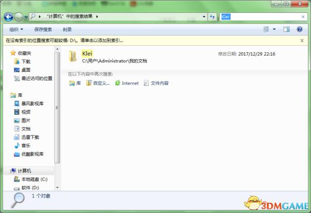
Task: Open the help question-mark icon
Action: pos(300,30)
